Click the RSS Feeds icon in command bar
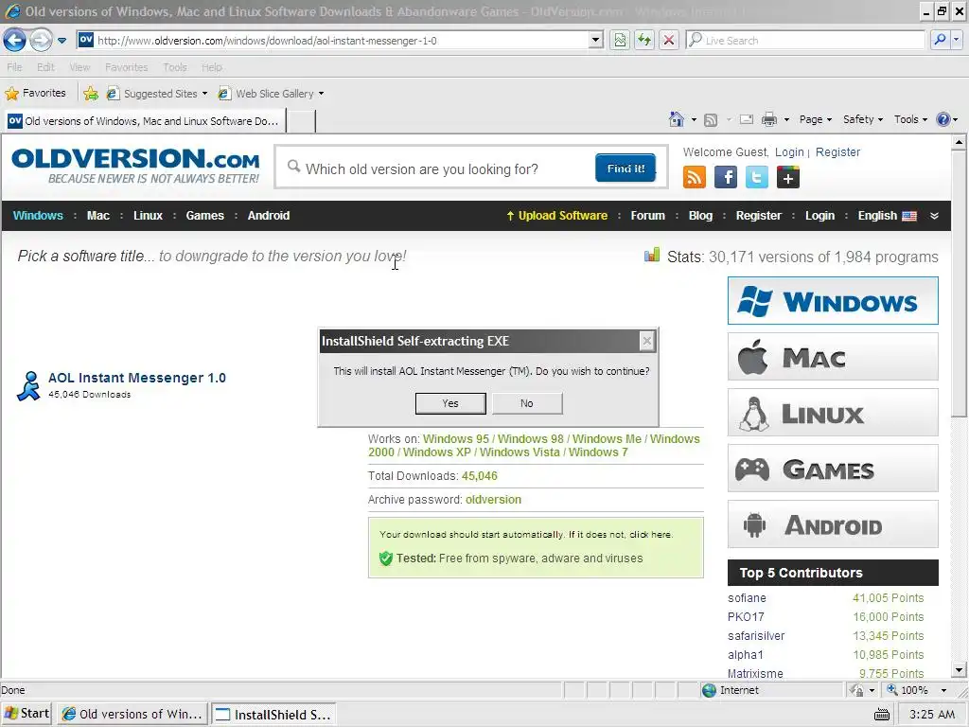The height and width of the screenshot is (727, 969). 711,120
